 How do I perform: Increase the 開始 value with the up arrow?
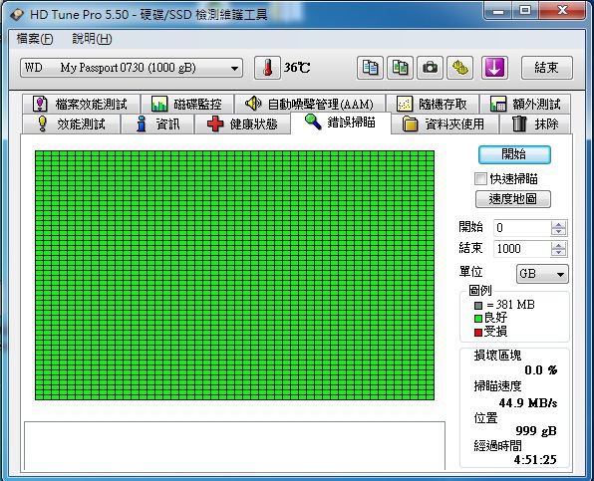pyautogui.click(x=558, y=224)
